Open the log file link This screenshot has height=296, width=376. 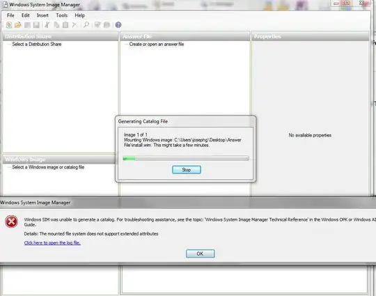pyautogui.click(x=52, y=243)
